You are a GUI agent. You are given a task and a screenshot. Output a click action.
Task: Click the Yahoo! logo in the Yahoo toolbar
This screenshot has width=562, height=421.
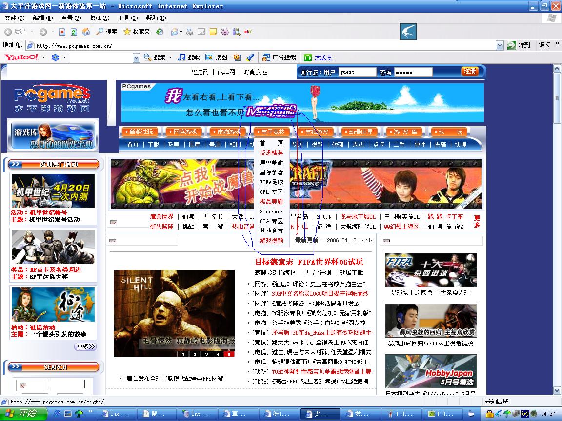(21, 57)
